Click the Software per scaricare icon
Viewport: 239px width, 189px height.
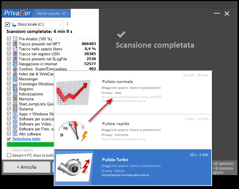pyautogui.click(x=15, y=119)
